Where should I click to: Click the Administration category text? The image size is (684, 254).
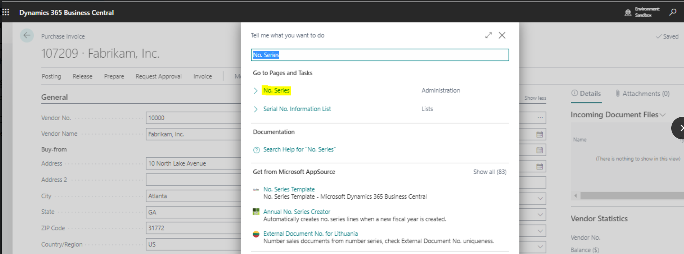pos(441,90)
